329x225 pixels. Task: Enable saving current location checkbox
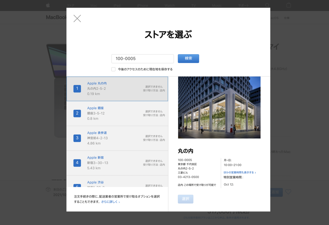(x=113, y=69)
